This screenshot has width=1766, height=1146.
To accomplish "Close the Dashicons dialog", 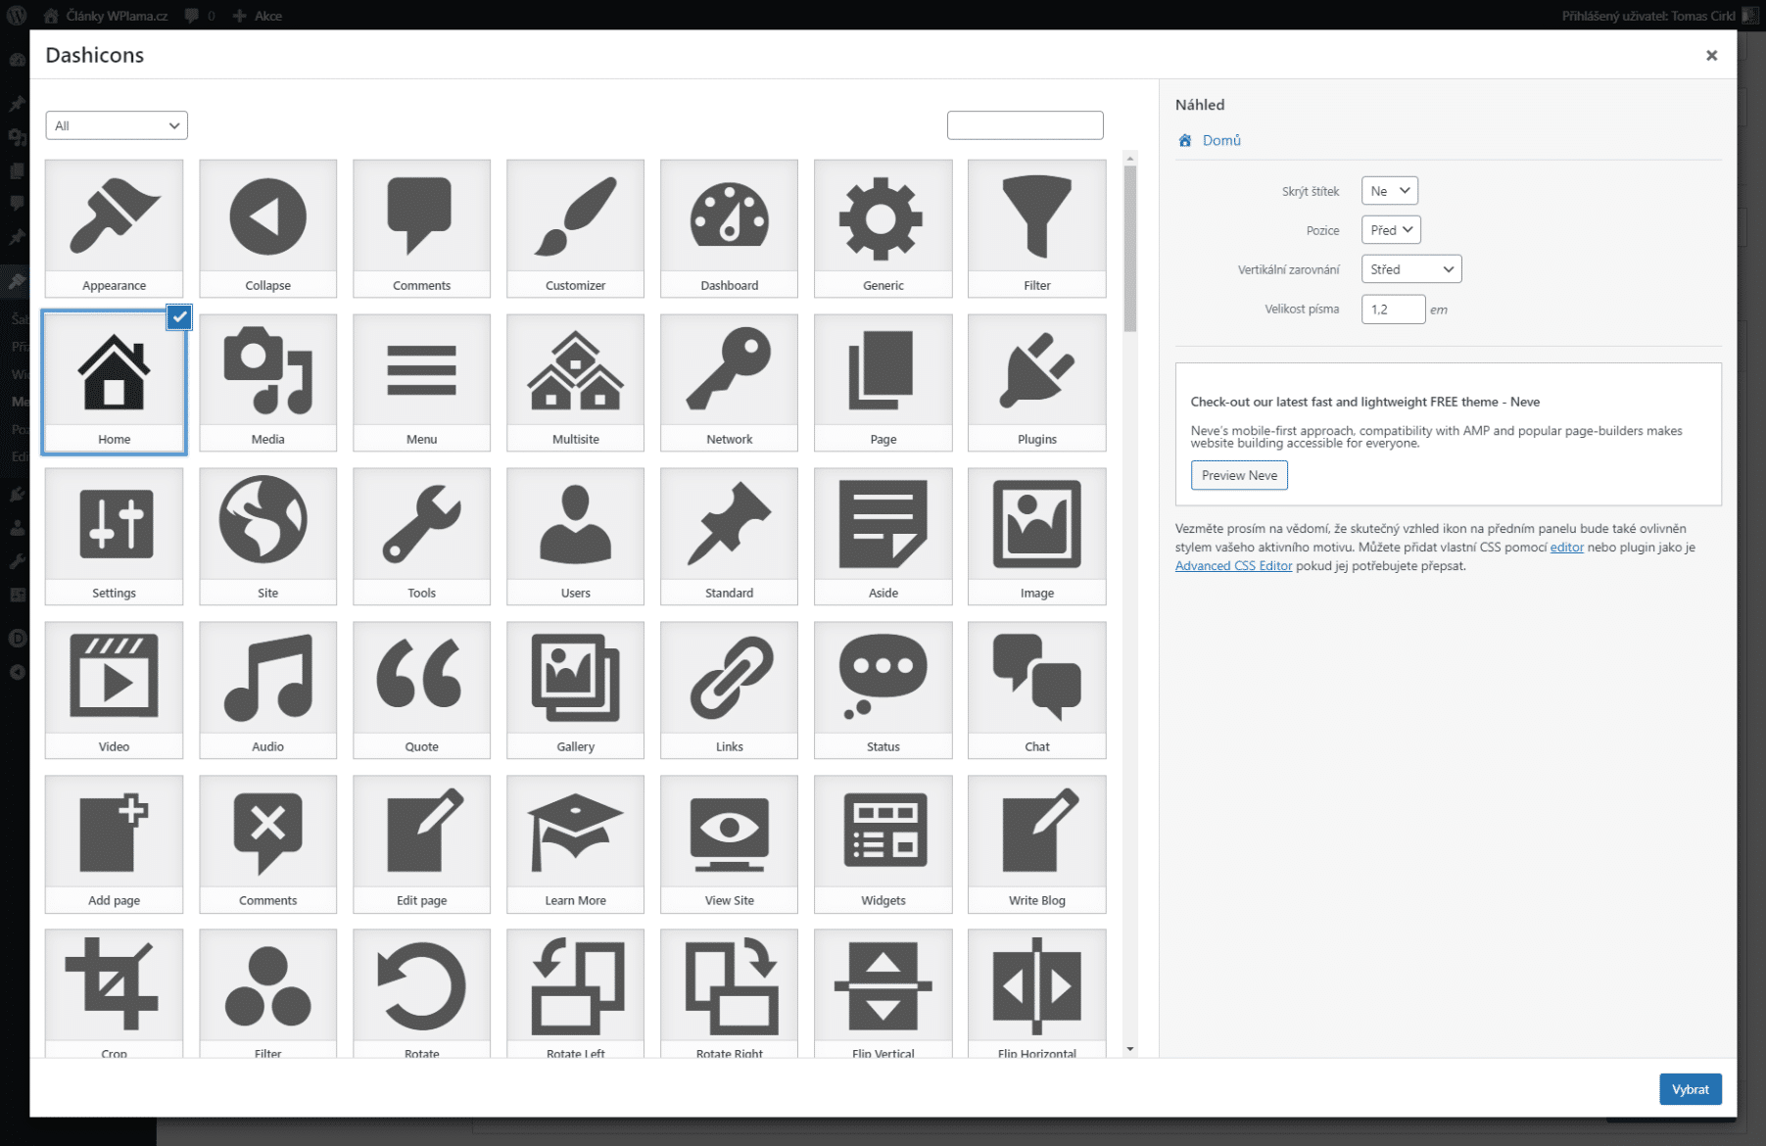I will [x=1711, y=55].
